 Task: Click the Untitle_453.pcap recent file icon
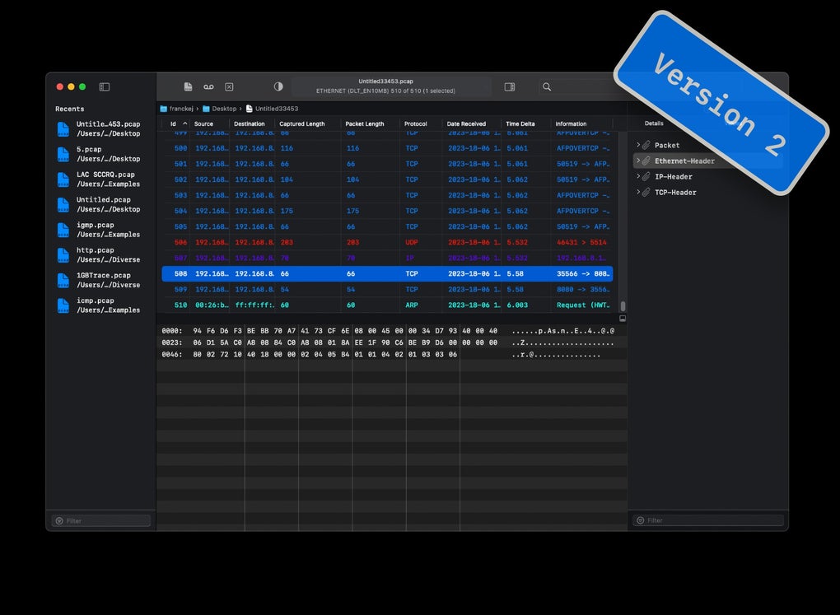tap(63, 129)
